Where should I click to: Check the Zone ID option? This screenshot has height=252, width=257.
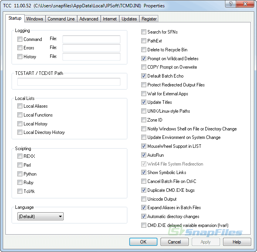point(144,120)
